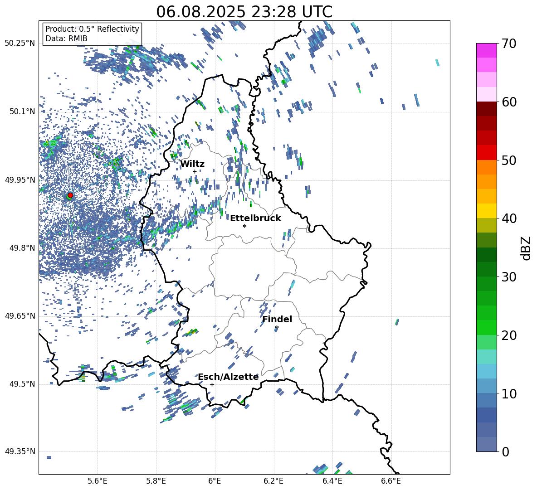Click the 6.2°E longitude label
537x490 pixels.
[x=273, y=481]
